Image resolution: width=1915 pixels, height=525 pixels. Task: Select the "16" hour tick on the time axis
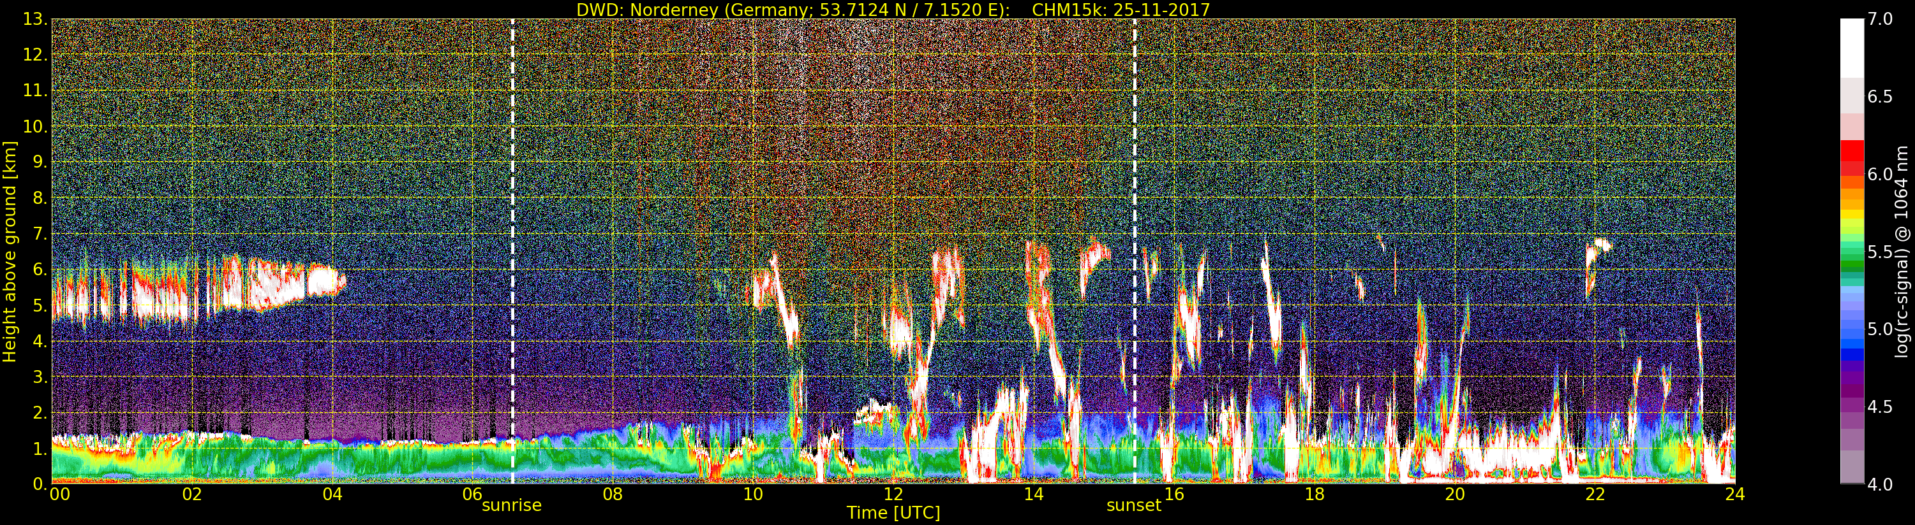pos(1174,494)
